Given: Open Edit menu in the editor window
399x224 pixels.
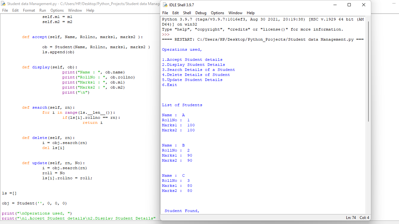Looking at the screenshot, I should point(15,10).
